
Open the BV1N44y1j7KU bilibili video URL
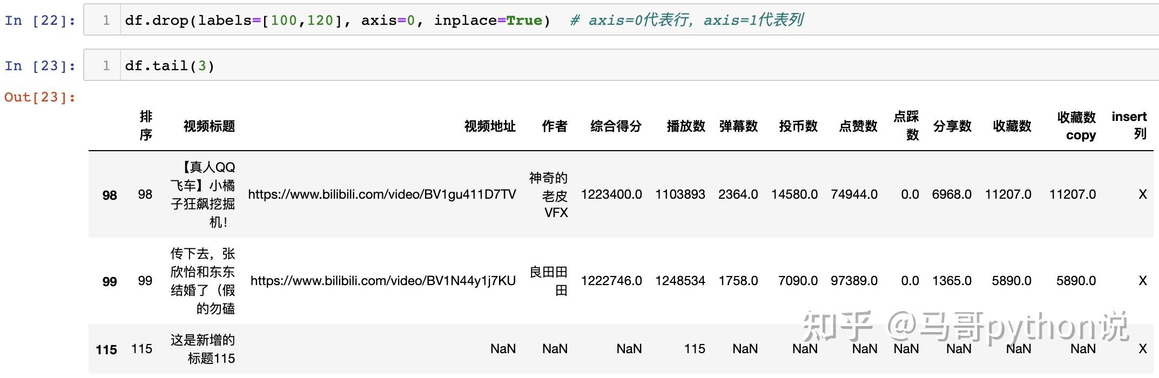383,281
